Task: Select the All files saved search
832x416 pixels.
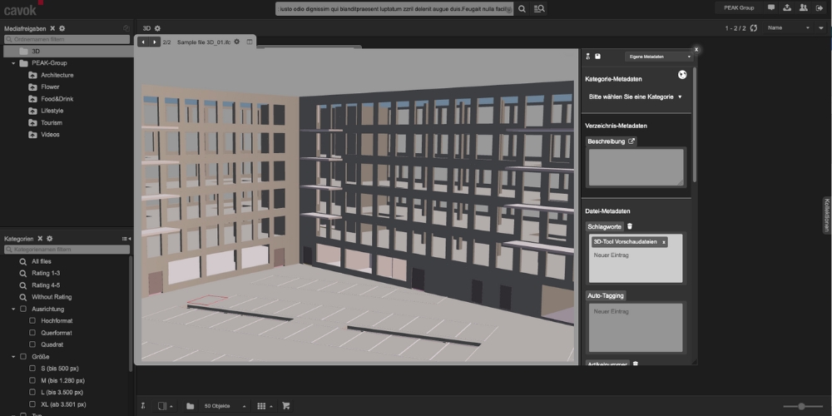Action: pos(42,261)
